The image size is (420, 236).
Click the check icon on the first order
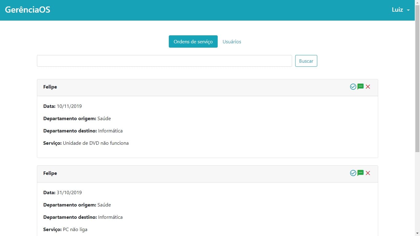(353, 87)
